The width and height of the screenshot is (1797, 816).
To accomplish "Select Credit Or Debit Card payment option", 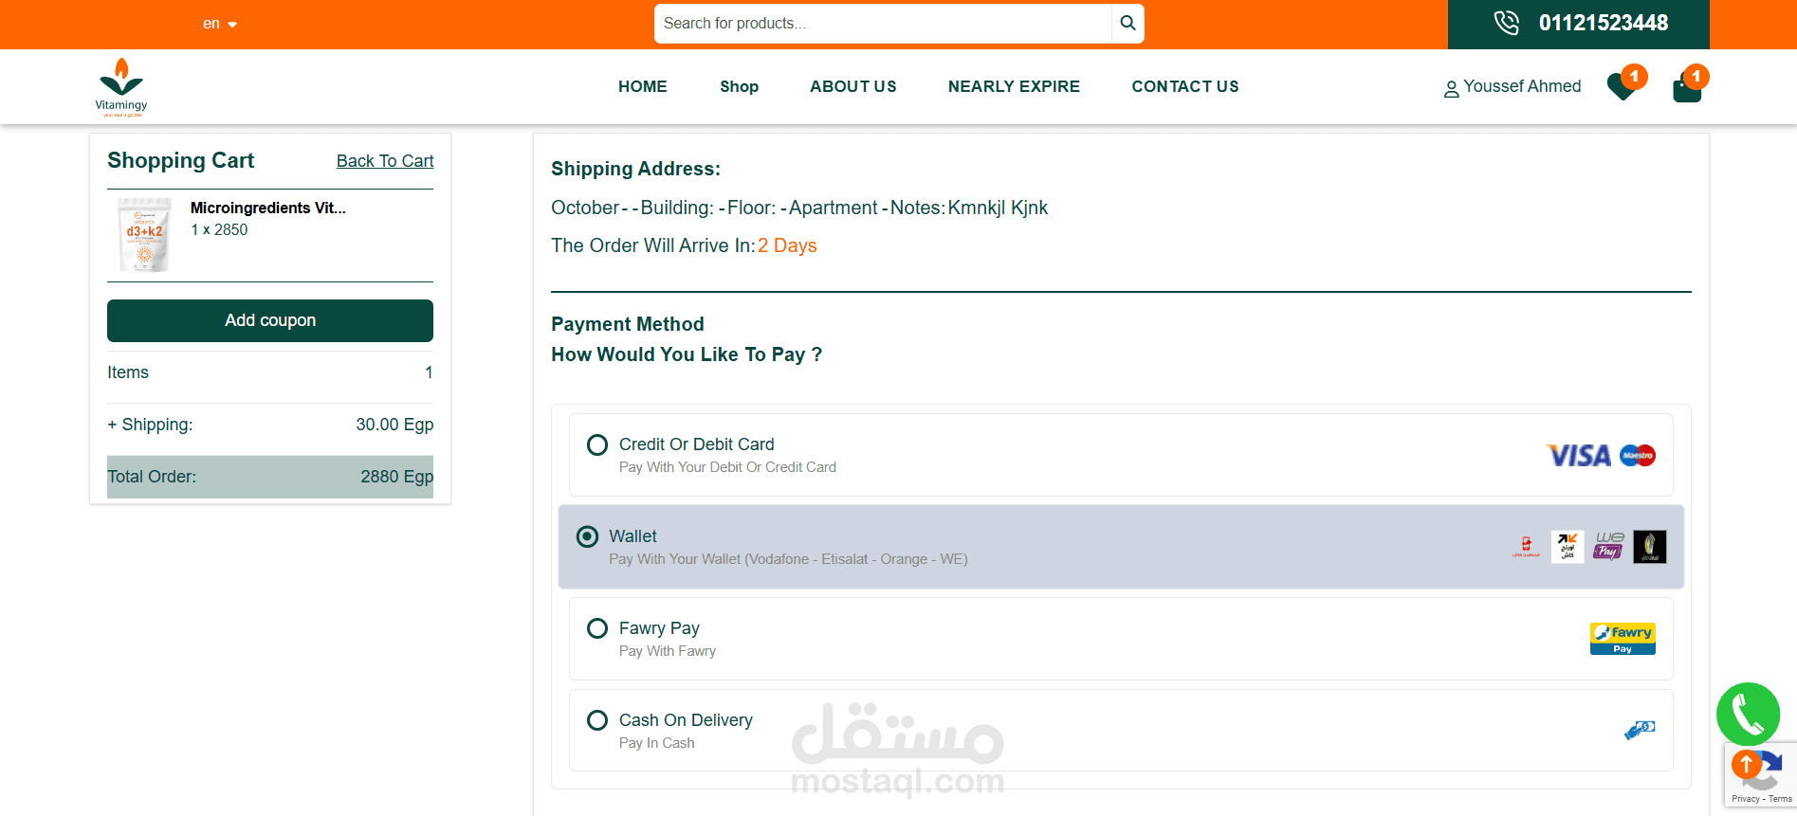I will 597,444.
